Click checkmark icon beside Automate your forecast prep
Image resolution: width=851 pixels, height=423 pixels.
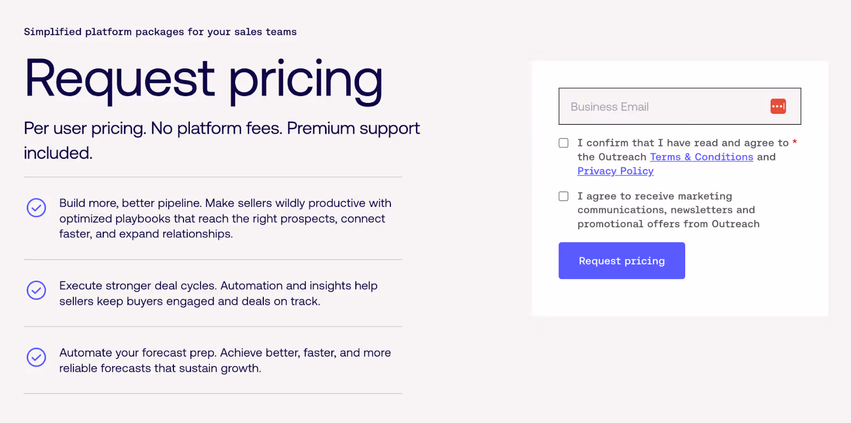[x=36, y=357]
